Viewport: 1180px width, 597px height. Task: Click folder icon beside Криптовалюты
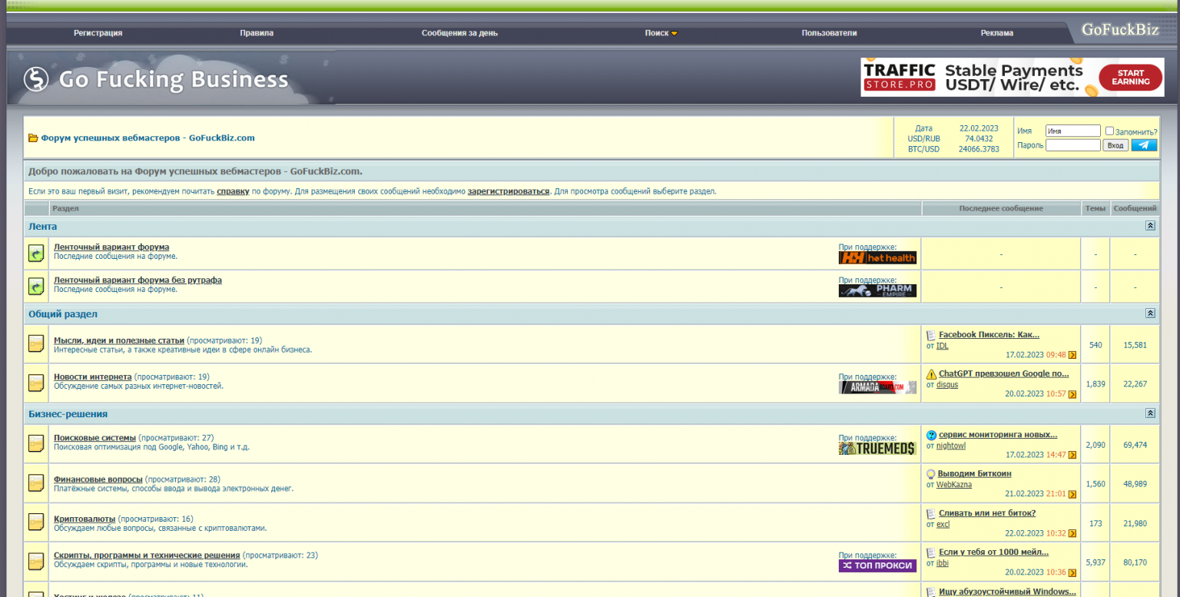(36, 522)
